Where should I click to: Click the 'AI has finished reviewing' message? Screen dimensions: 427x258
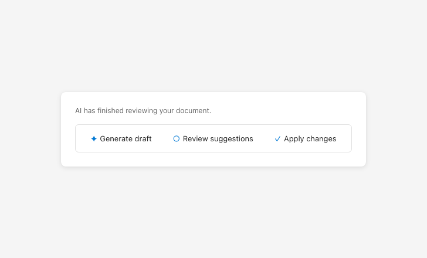click(143, 111)
